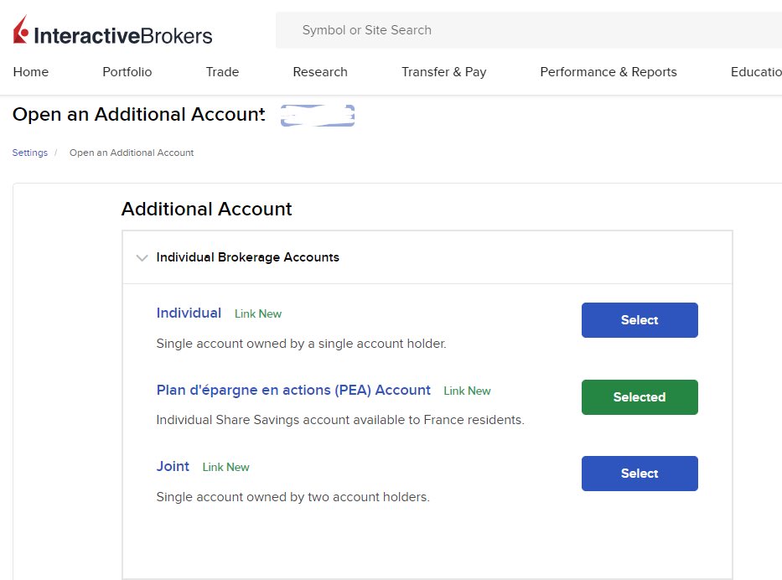The image size is (782, 580).
Task: Open the Plan d'épargne en actions (PEA) link
Action: [x=293, y=390]
